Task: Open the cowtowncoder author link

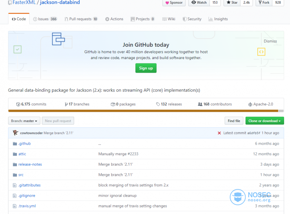Action: click(31, 133)
